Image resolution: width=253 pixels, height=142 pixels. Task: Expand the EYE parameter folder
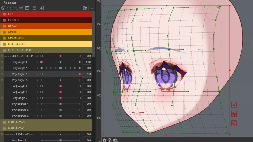point(4,14)
